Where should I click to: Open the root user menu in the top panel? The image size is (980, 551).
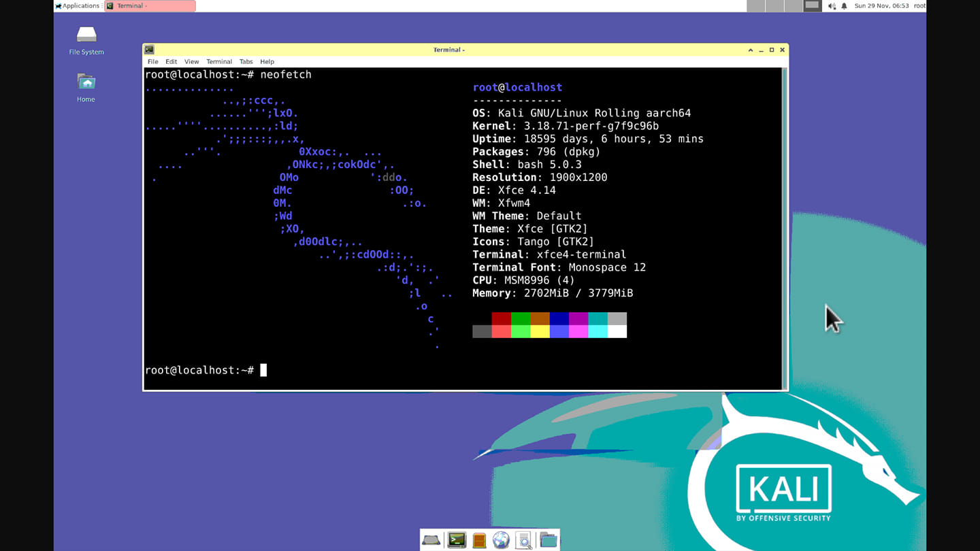coord(919,6)
